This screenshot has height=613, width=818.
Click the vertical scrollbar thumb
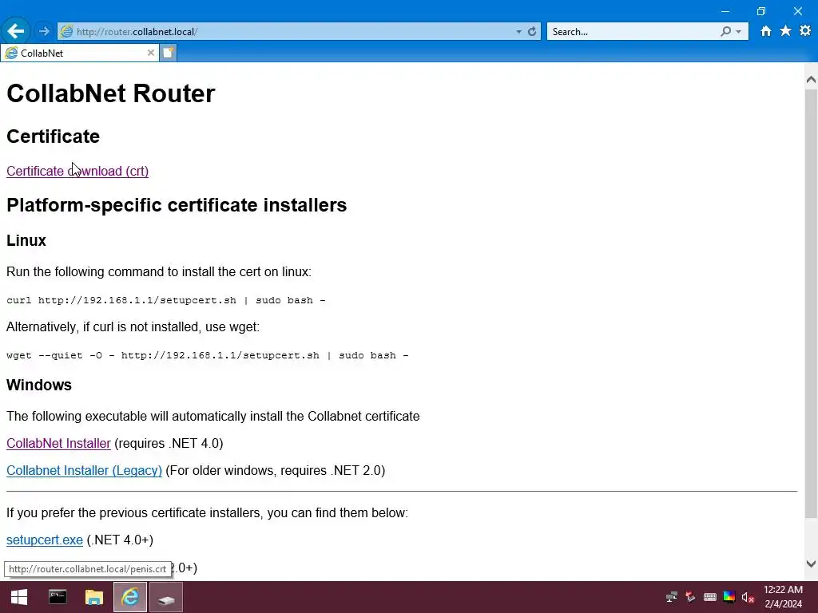pos(811,303)
